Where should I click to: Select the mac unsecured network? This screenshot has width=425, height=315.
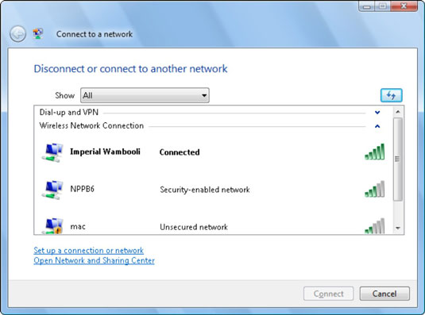[x=214, y=225]
